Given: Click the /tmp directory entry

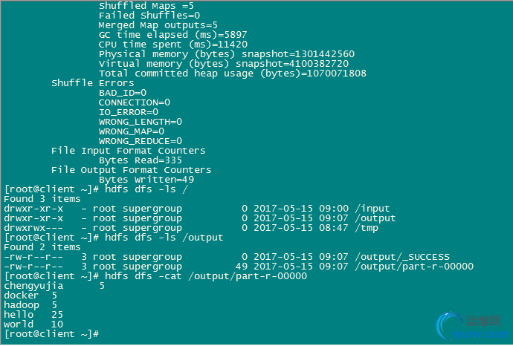Looking at the screenshot, I should (x=367, y=228).
